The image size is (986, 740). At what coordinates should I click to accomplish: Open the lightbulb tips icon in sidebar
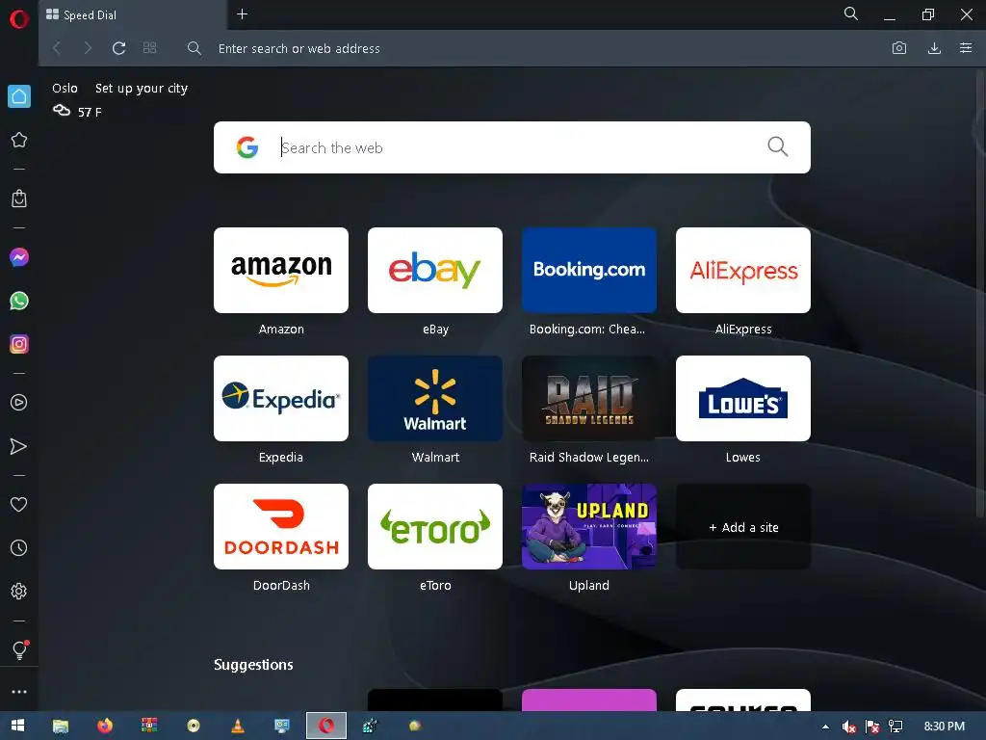(x=19, y=650)
